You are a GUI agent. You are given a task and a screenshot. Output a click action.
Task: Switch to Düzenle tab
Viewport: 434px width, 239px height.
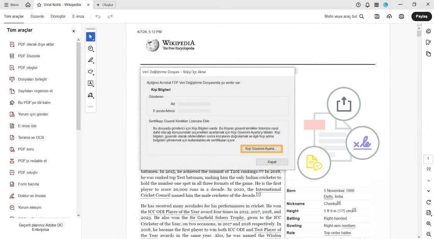pos(37,16)
